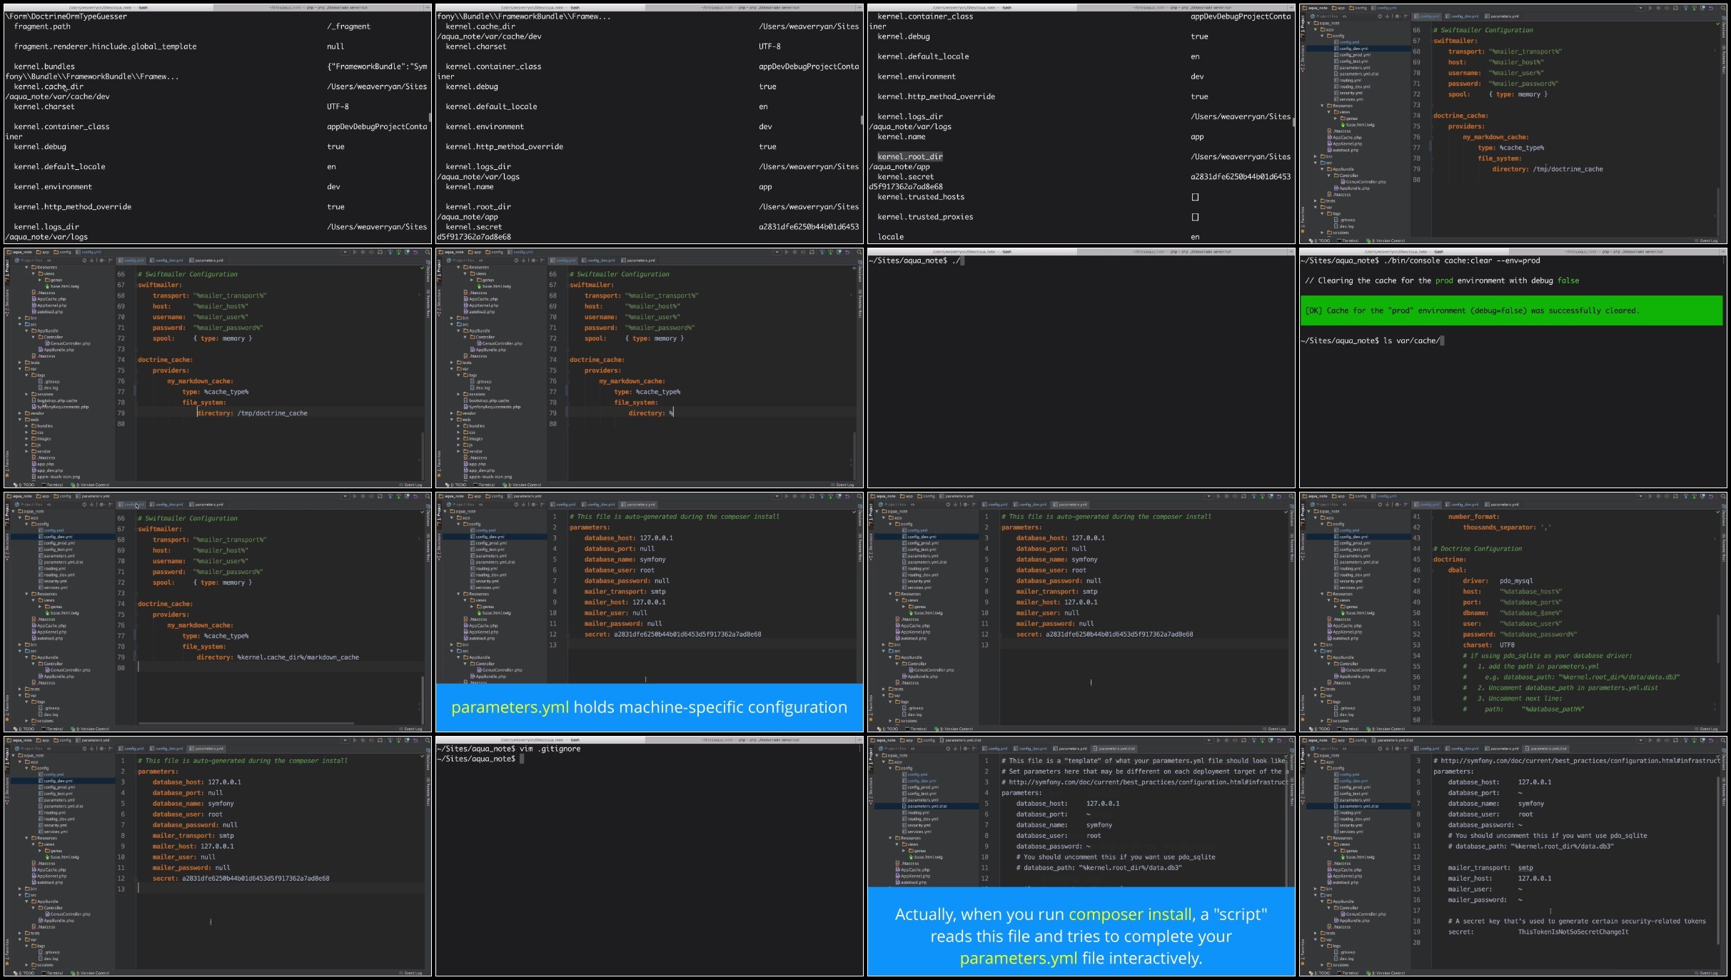Click Run icon in ThisTokenIsNotSoSecretChangeIt frame

pyautogui.click(x=1649, y=740)
